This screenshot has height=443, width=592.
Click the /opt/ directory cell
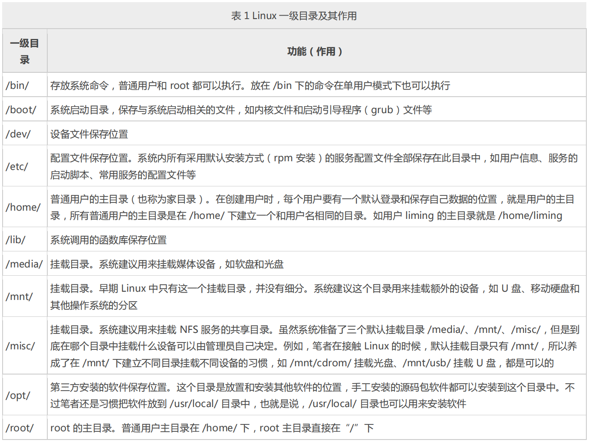[x=25, y=395]
